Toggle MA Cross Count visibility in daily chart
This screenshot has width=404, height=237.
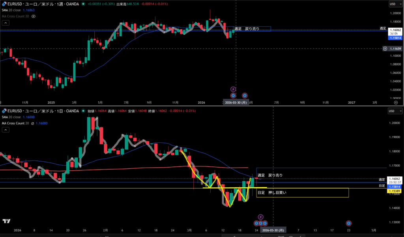coord(33,123)
